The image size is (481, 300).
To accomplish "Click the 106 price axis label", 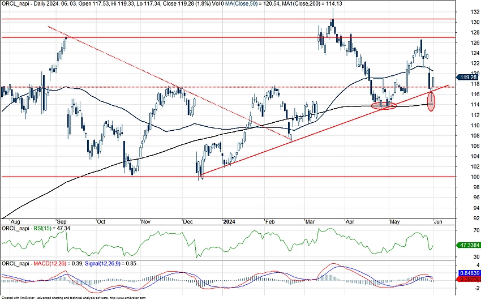I will [x=475, y=146].
